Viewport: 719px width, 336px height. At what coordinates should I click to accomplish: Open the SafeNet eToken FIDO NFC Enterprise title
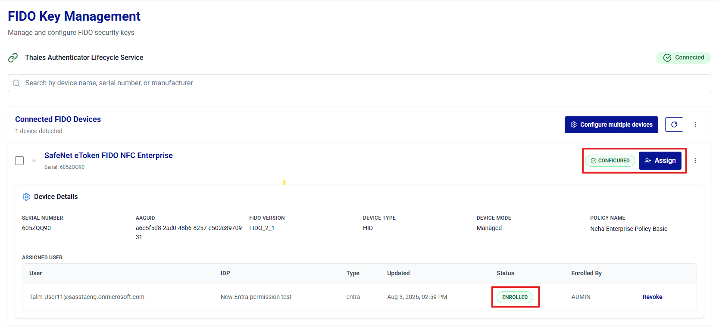tap(109, 156)
